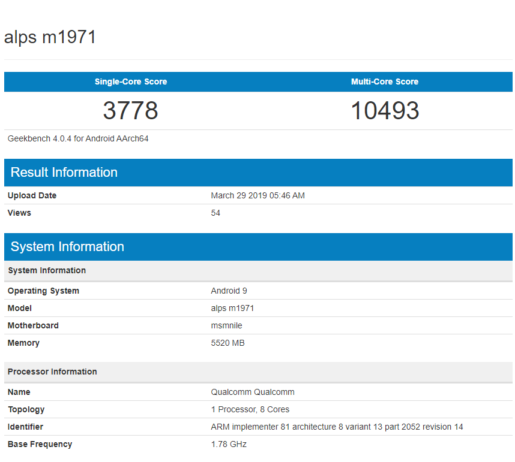Screen dimensions: 515x462
Task: Select the model value alps m1971 in table
Action: (x=232, y=308)
